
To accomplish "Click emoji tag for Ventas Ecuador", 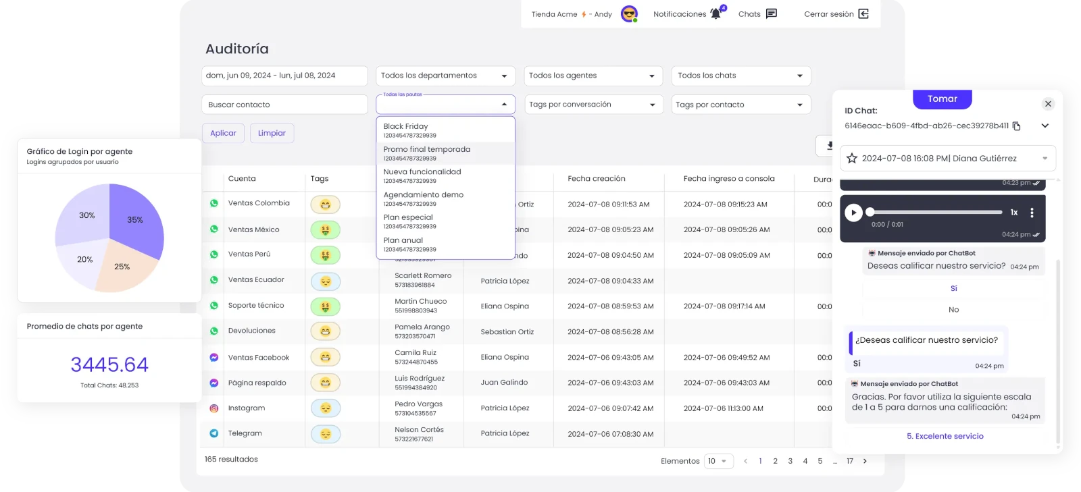I will [326, 281].
